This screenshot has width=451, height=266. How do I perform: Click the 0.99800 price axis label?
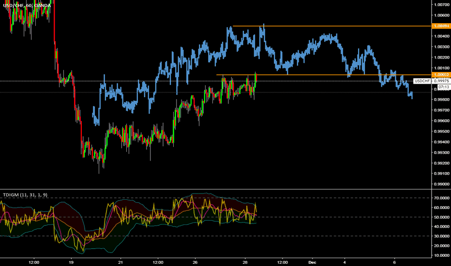pos(442,100)
